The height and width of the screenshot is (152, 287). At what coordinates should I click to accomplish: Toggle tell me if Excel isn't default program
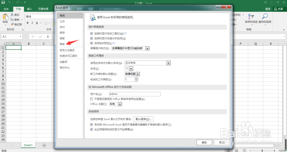click(92, 125)
